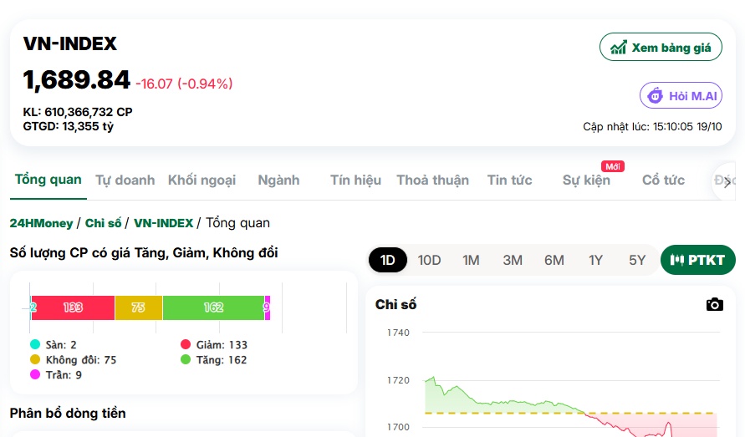The image size is (745, 437).
Task: Click the robot icon in Hỏi M.AI
Action: click(656, 95)
